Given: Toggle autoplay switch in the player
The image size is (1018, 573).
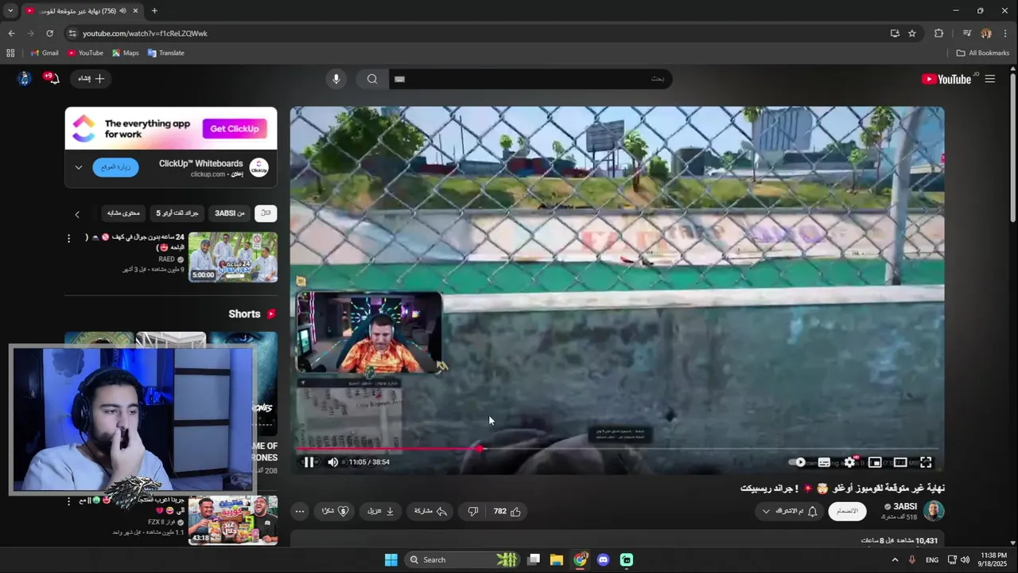Looking at the screenshot, I should click(797, 462).
